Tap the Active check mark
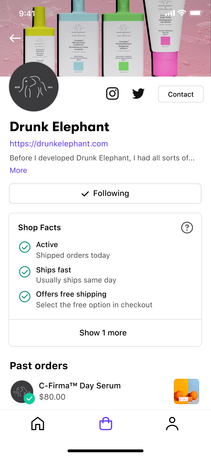Viewport: 211px width, 457px height. tap(25, 247)
